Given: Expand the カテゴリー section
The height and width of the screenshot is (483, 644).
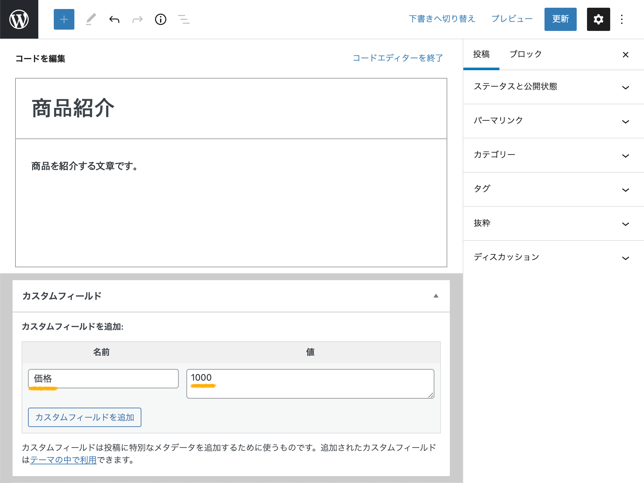Looking at the screenshot, I should coord(554,155).
